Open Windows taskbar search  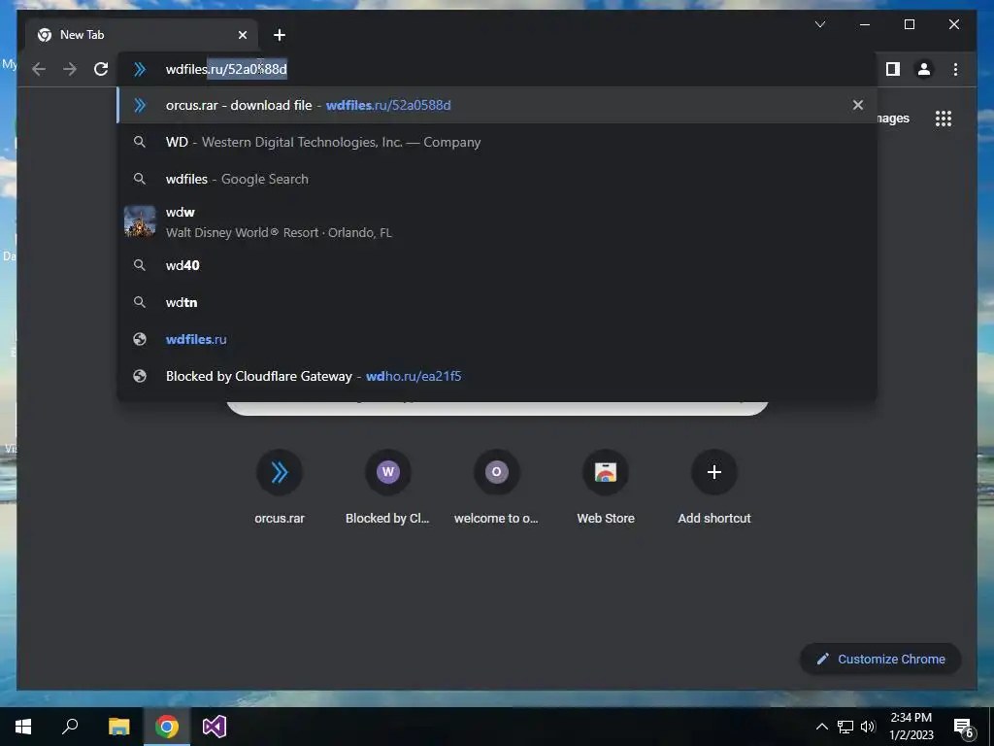(x=70, y=727)
